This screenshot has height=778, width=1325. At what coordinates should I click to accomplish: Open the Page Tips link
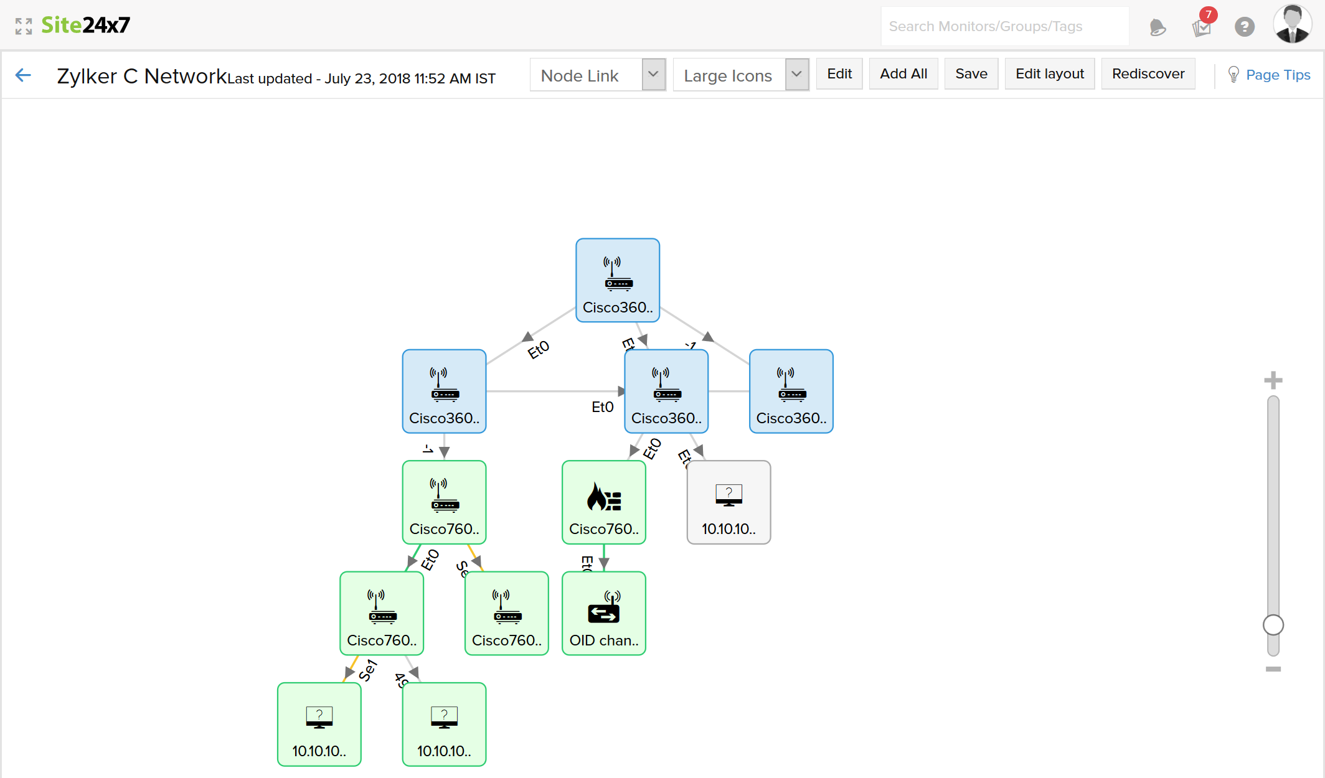pyautogui.click(x=1277, y=75)
